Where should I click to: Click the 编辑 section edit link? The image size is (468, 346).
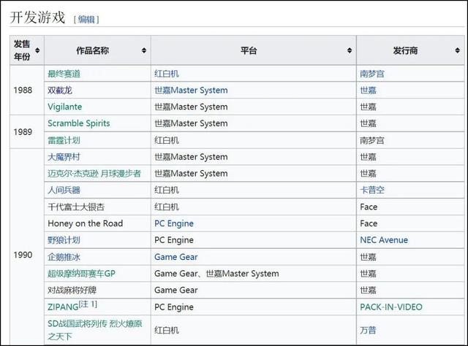[x=86, y=19]
